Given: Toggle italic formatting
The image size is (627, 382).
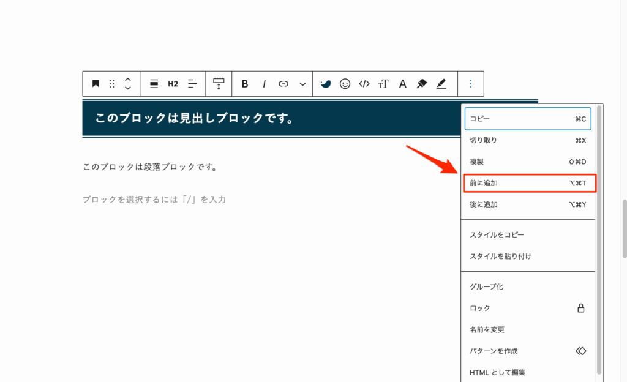Looking at the screenshot, I should (263, 83).
